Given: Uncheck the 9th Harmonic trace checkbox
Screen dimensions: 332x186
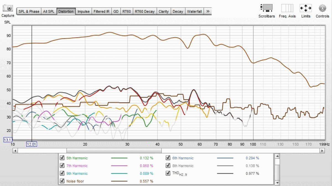Looking at the screenshot, I should coord(62,174).
